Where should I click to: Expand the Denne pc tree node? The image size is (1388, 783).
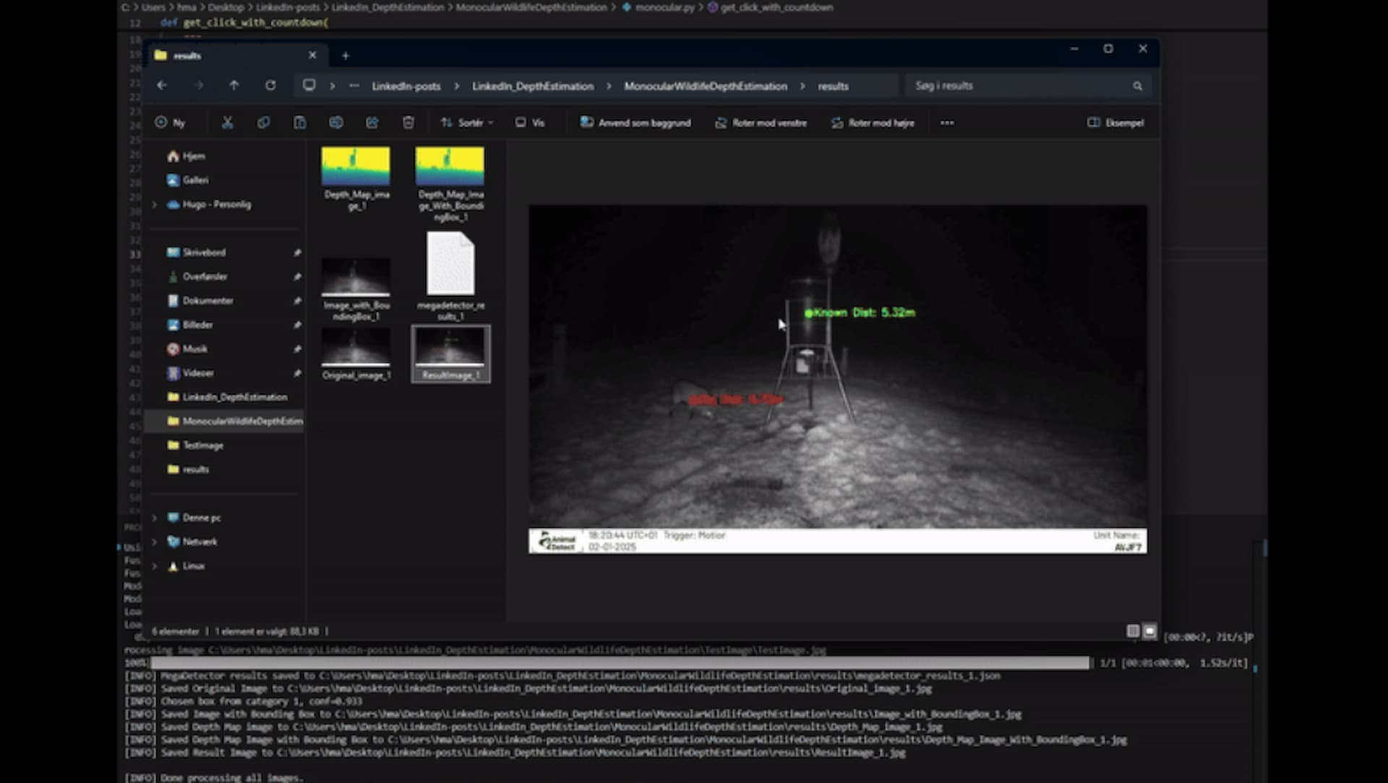click(x=154, y=518)
